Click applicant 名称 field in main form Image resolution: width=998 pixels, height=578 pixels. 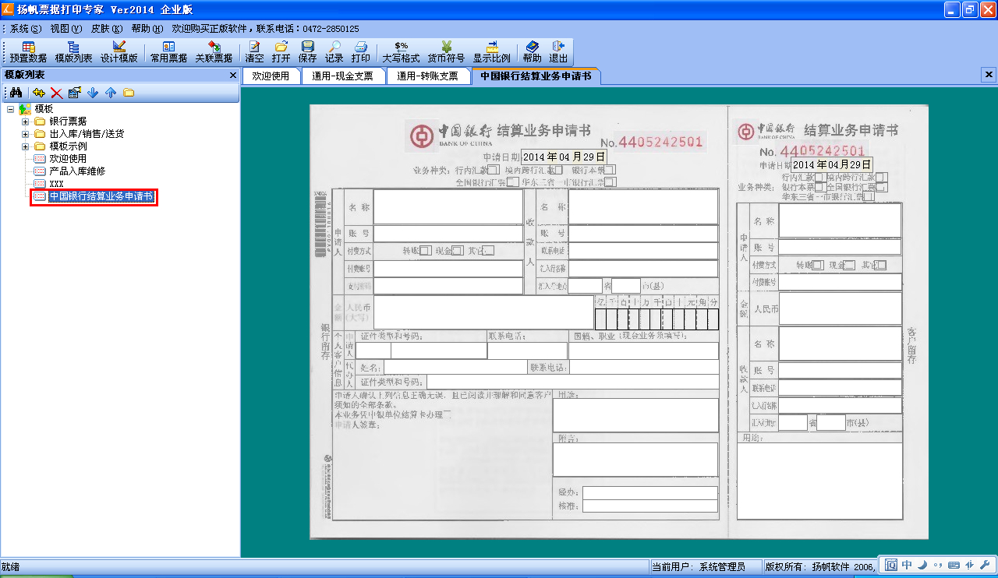pos(448,206)
